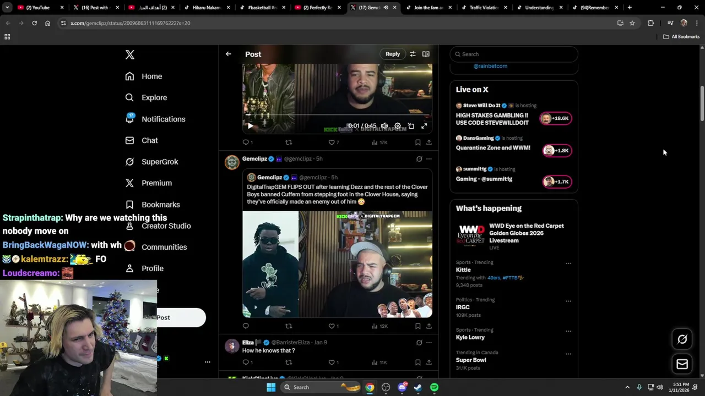Open reply sort filter icon

coord(413,54)
